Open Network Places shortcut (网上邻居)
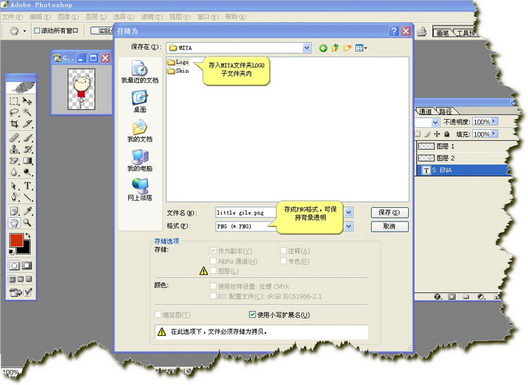Screen dimensions: 528x385 tap(140, 190)
